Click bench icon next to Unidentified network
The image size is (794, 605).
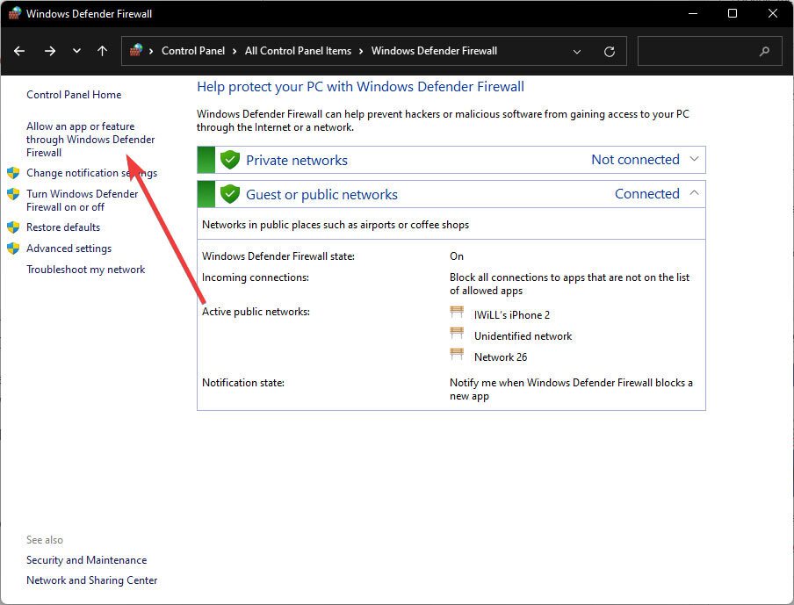tap(457, 333)
